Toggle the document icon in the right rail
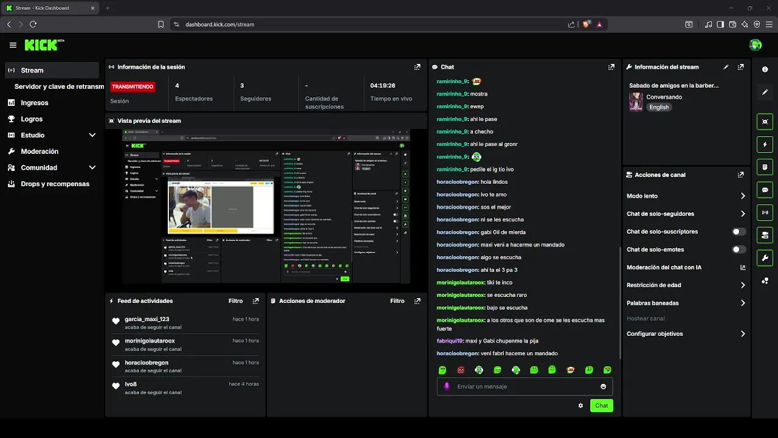Viewport: 778px width, 438px height. [765, 167]
